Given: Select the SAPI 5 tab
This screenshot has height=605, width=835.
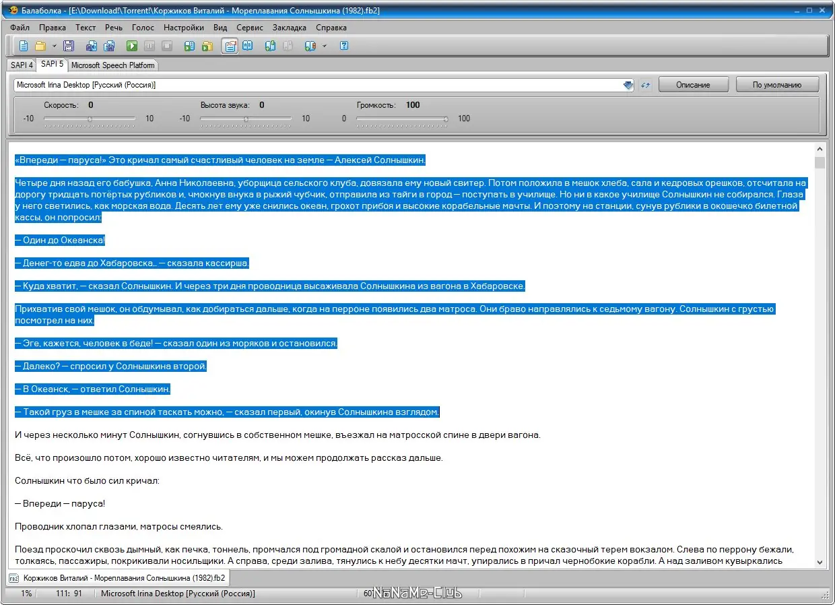Looking at the screenshot, I should [x=52, y=65].
